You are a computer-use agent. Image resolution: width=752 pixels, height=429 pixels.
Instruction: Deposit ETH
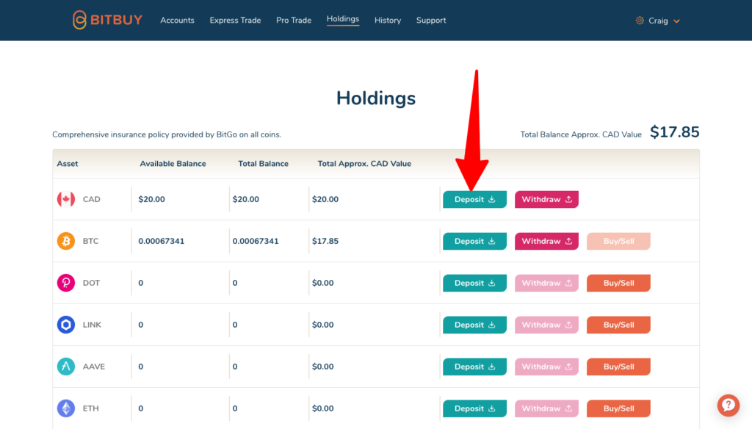pyautogui.click(x=474, y=408)
